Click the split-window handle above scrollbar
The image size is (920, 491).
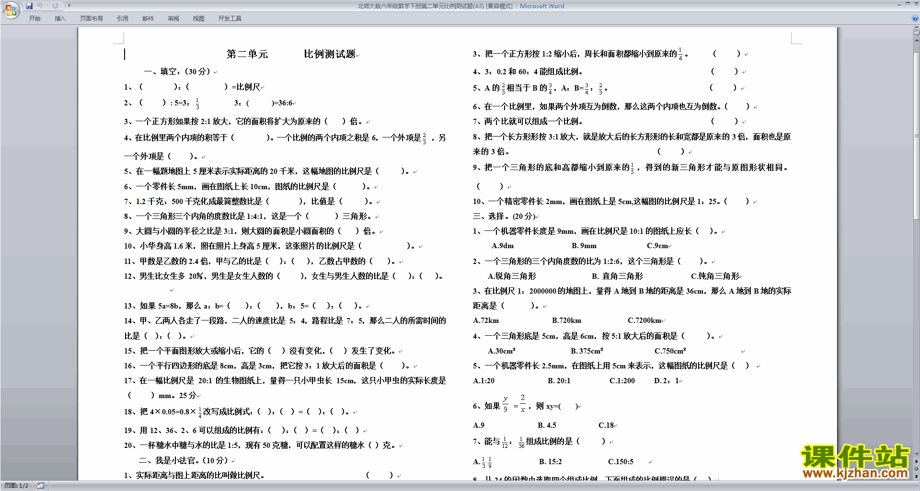pyautogui.click(x=916, y=28)
